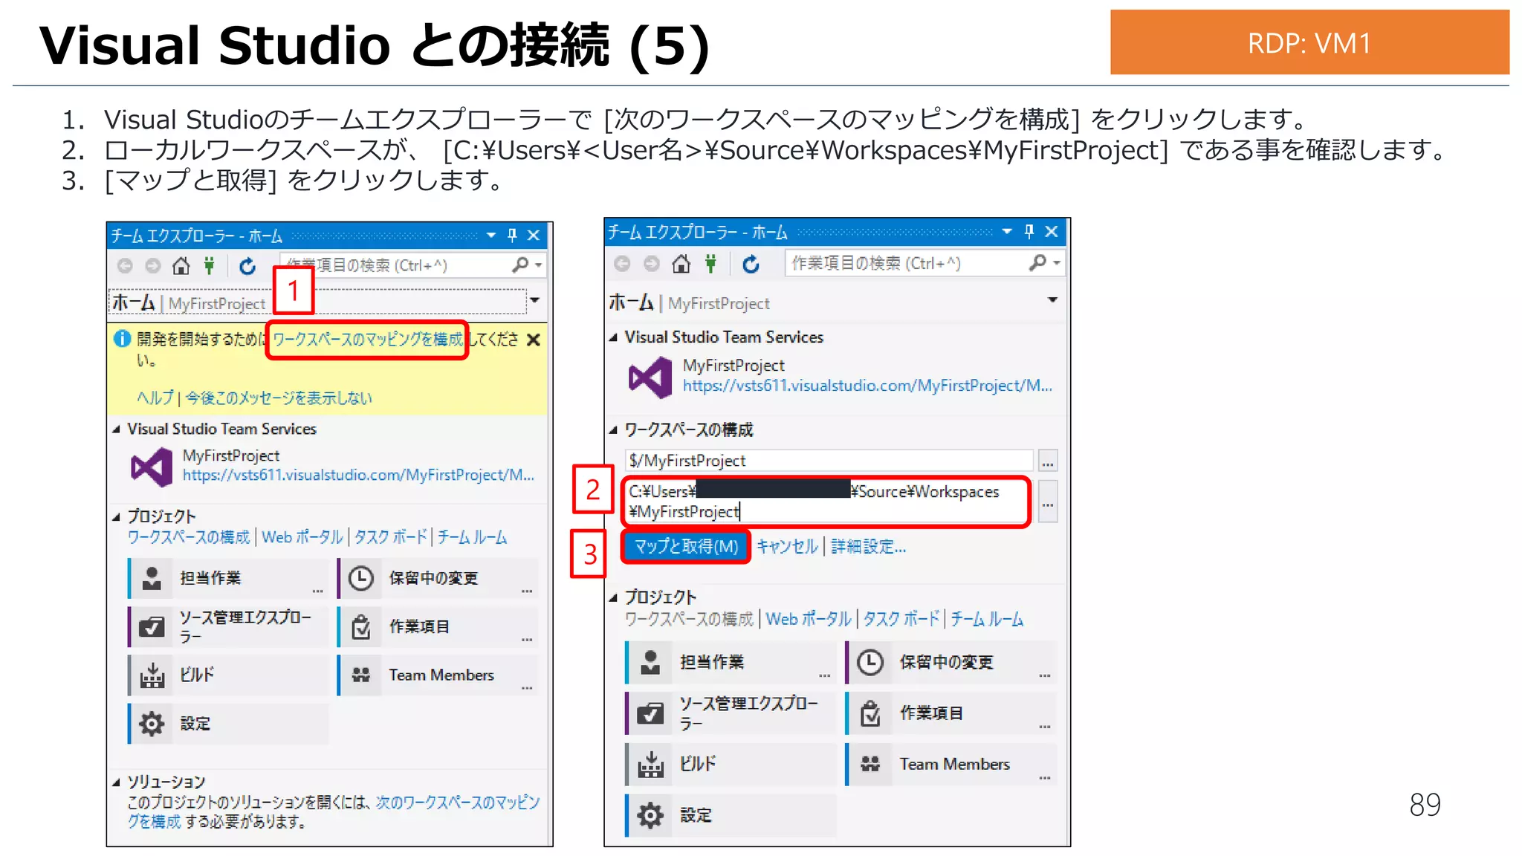
Task: Dismiss the yellow workspace mapping notification
Action: point(533,340)
